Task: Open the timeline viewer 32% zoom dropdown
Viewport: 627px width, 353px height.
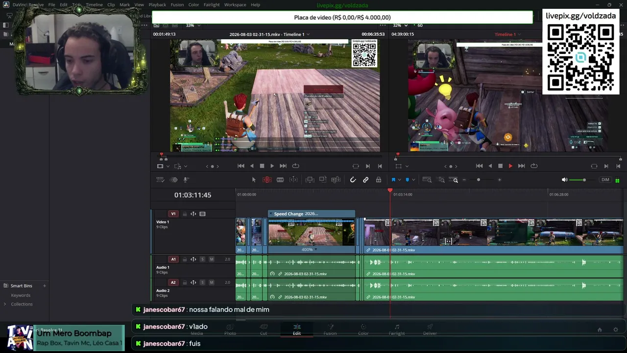Action: 400,25
